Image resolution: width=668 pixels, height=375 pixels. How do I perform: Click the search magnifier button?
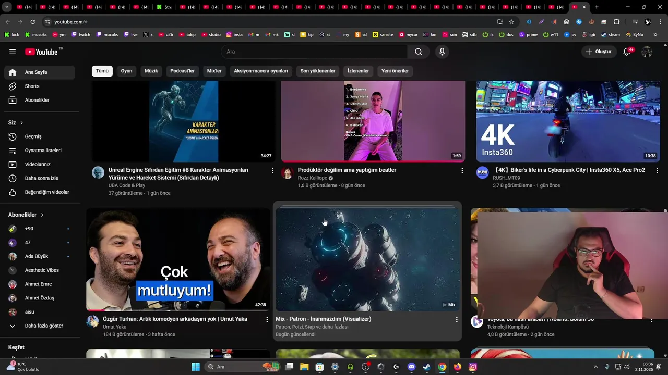click(x=419, y=52)
